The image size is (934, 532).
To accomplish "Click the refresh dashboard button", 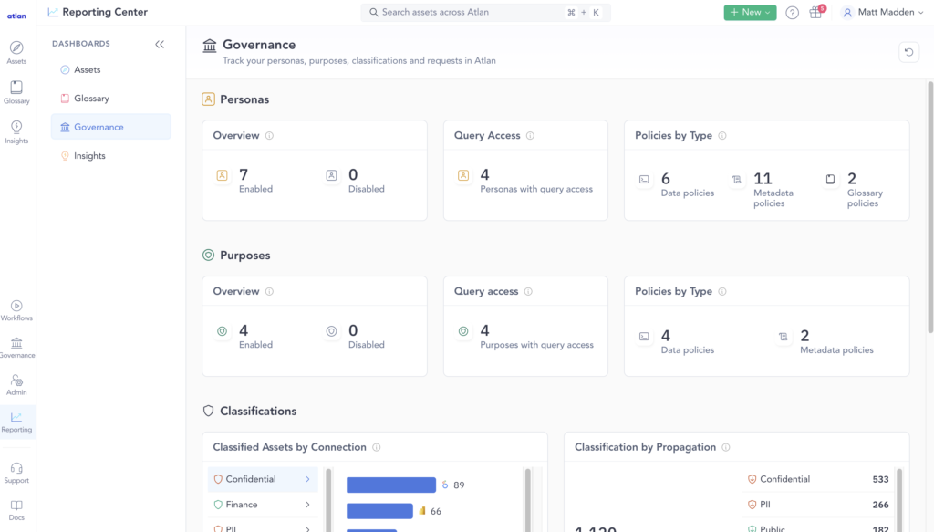I will (908, 52).
